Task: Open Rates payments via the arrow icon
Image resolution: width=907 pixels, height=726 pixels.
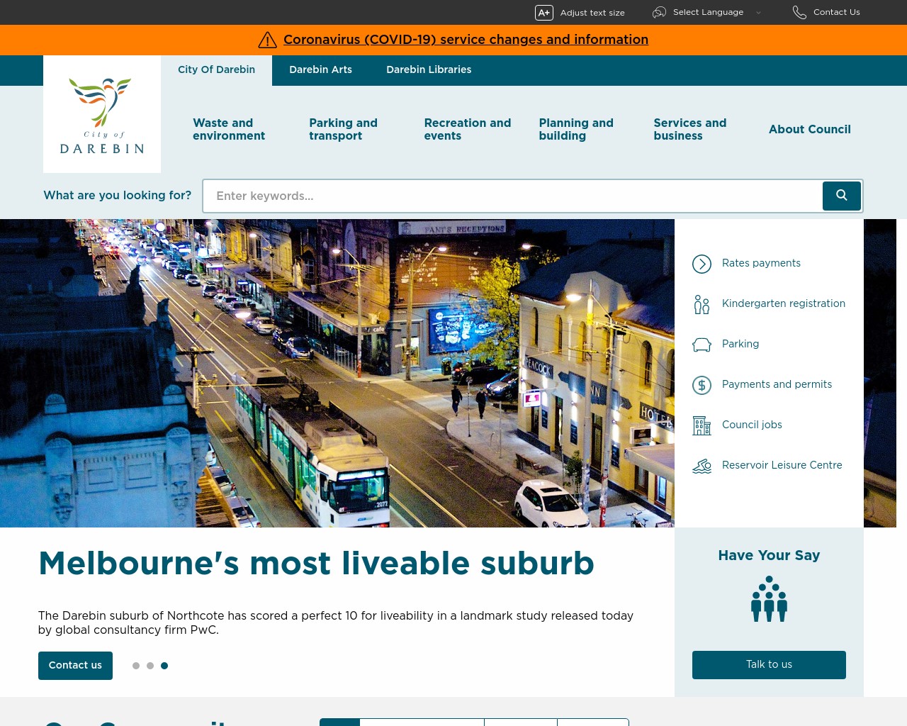Action: (702, 263)
